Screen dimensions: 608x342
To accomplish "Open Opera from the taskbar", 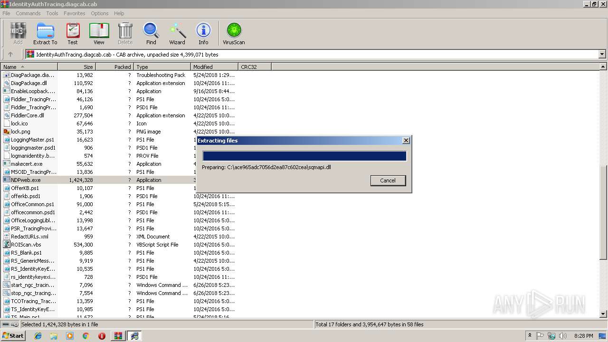I will click(x=102, y=336).
